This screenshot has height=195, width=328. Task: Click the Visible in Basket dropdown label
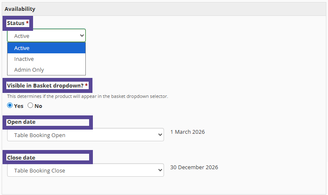(45, 85)
